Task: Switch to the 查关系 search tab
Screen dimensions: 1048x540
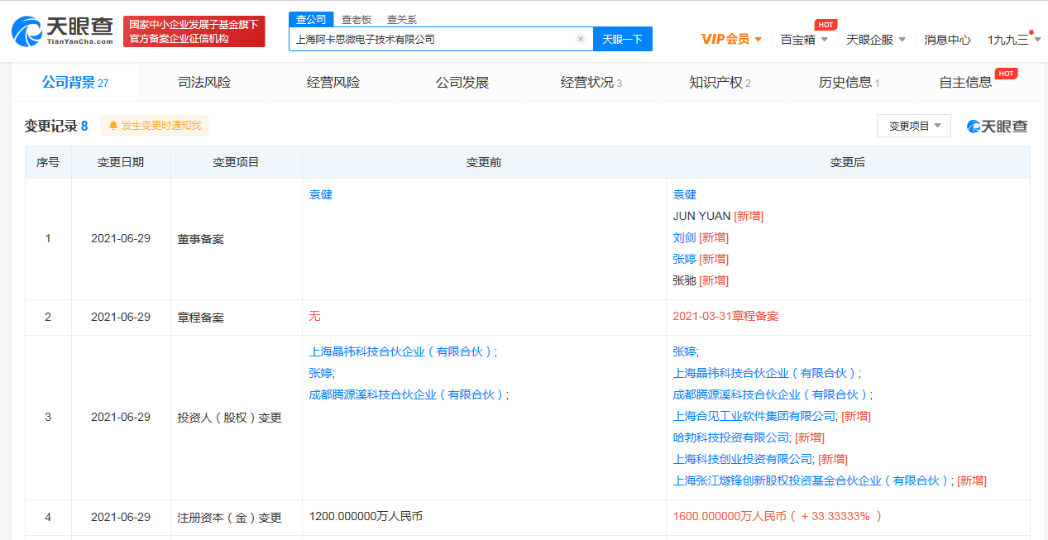Action: (x=401, y=19)
